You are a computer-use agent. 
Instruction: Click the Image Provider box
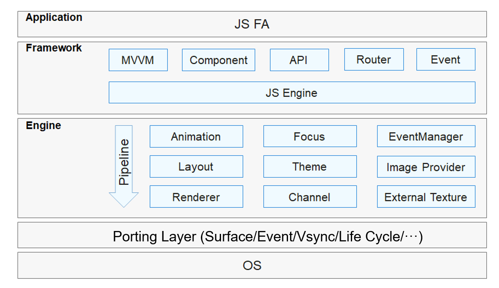click(426, 167)
